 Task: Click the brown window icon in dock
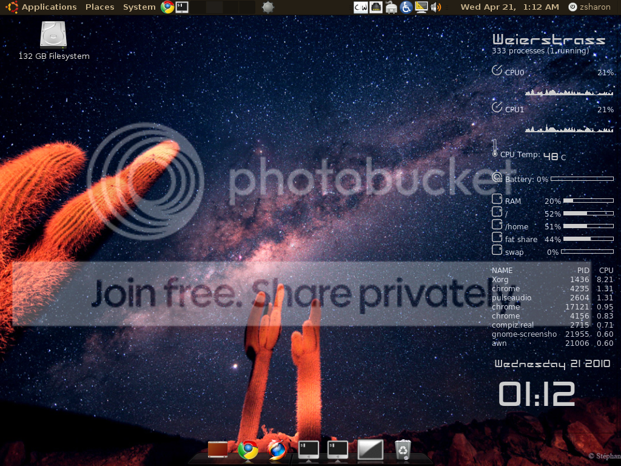218,450
